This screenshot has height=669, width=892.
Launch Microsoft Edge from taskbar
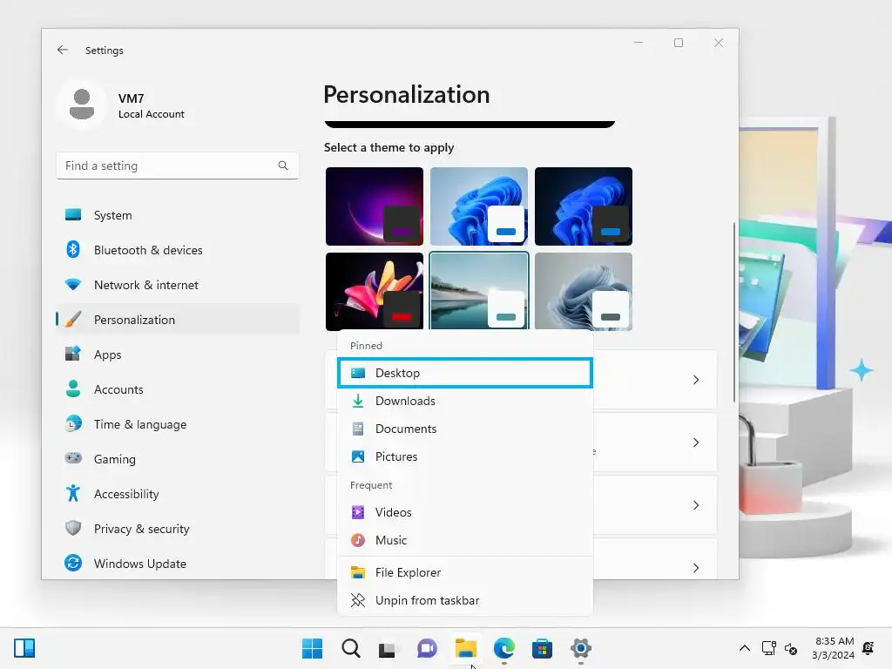pos(504,648)
